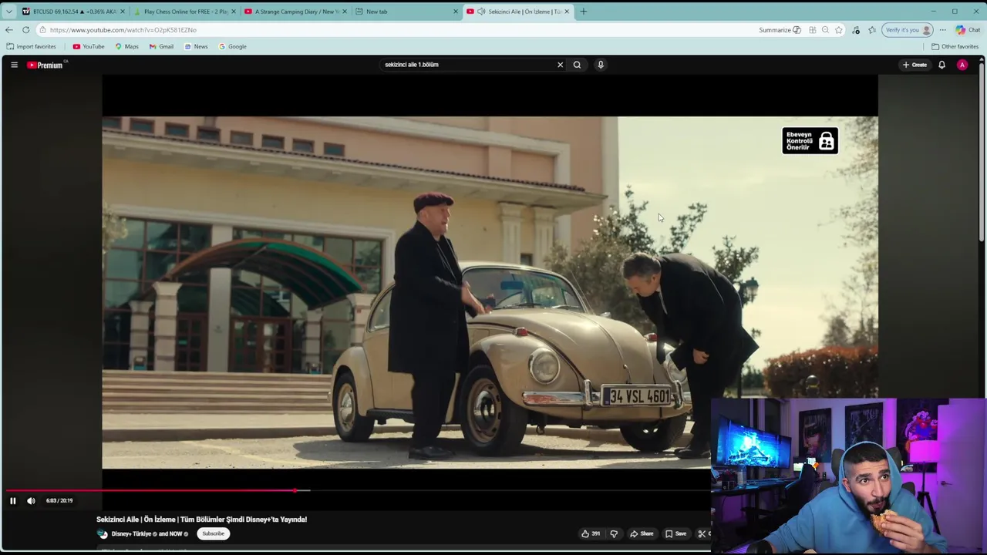Open Disney+ Türkiye channel avatar

[x=102, y=533]
